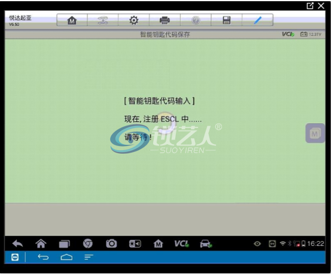Open the help question mark icon
The width and height of the screenshot is (332, 277).
coord(196,20)
